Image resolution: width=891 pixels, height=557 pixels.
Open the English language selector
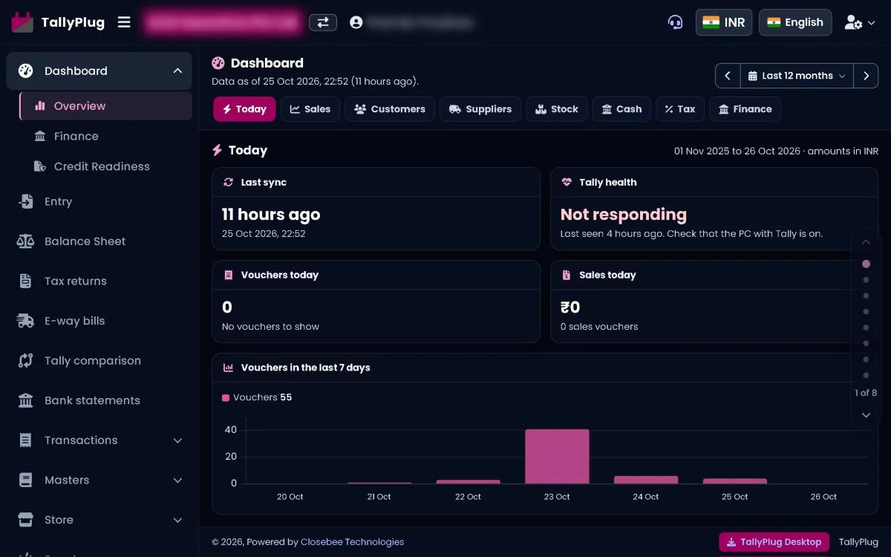pyautogui.click(x=795, y=22)
